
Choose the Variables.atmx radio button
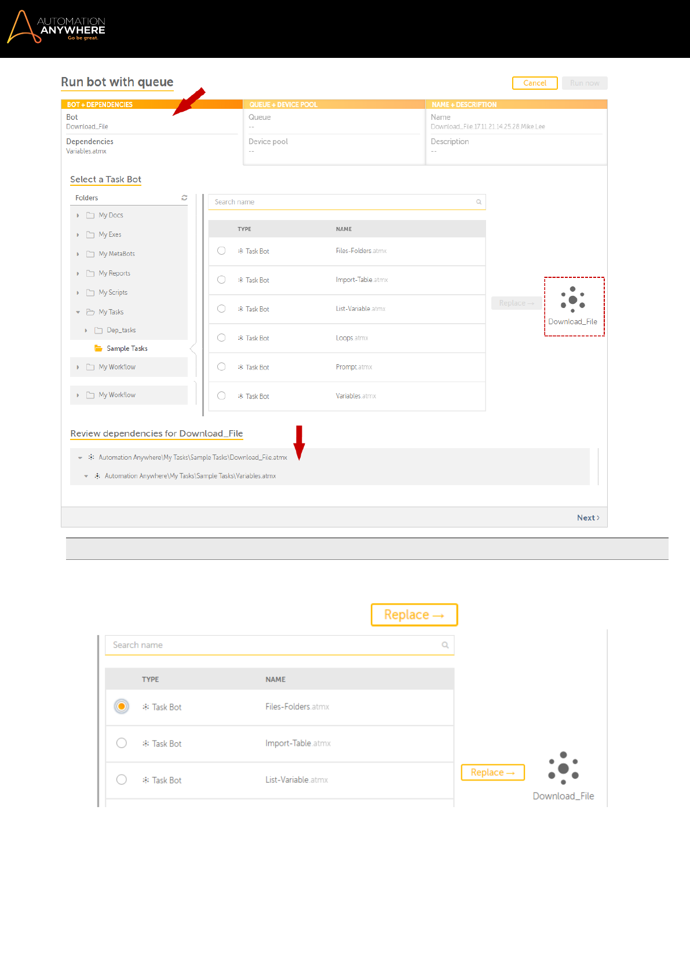pyautogui.click(x=221, y=395)
